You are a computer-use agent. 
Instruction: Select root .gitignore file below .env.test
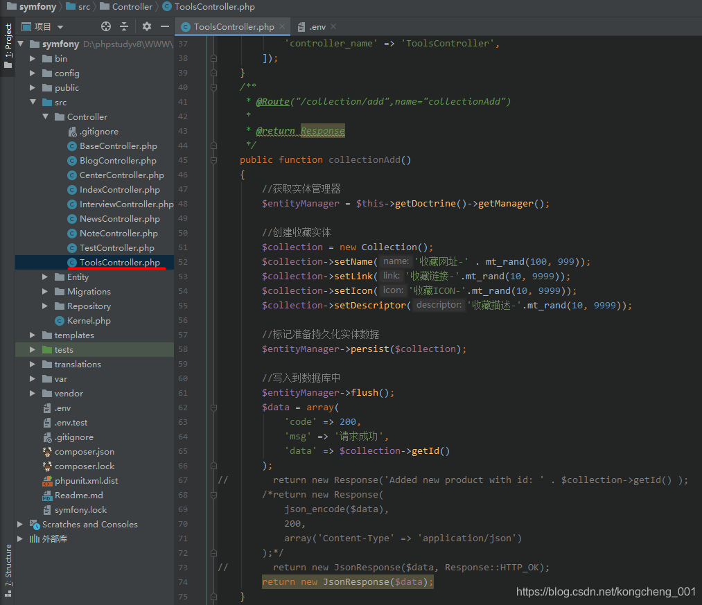[68, 437]
